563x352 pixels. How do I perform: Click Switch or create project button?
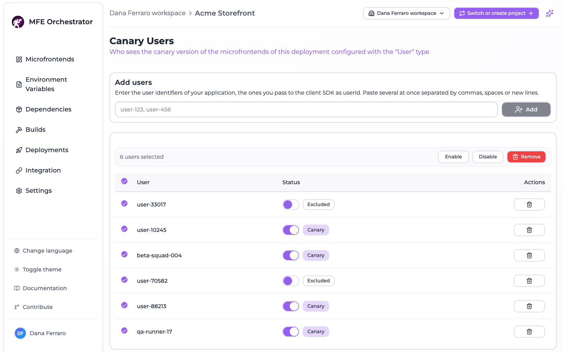tap(497, 13)
